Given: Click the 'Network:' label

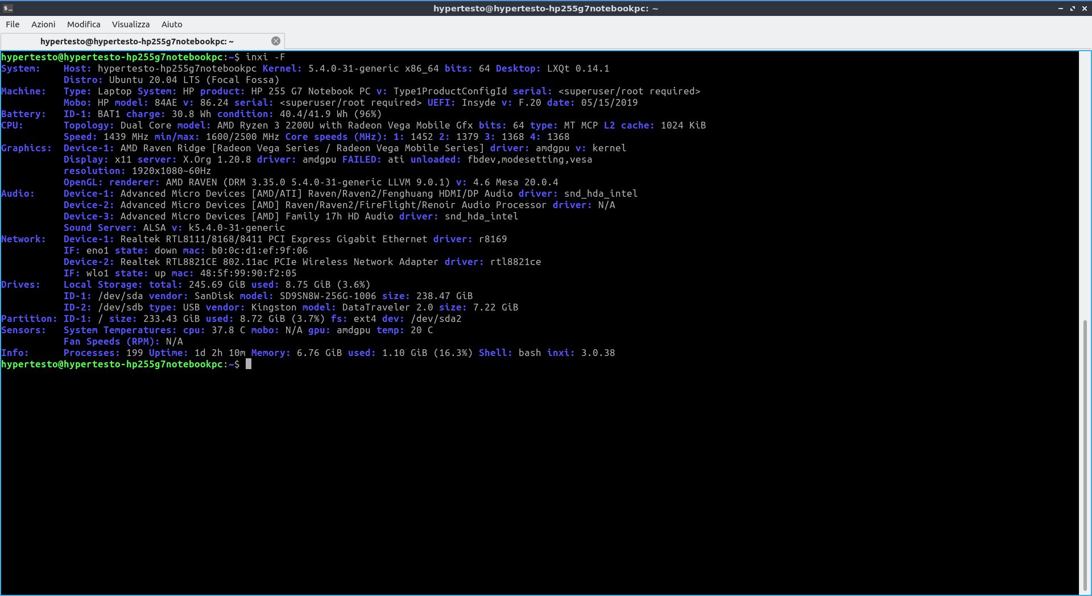Looking at the screenshot, I should point(23,239).
